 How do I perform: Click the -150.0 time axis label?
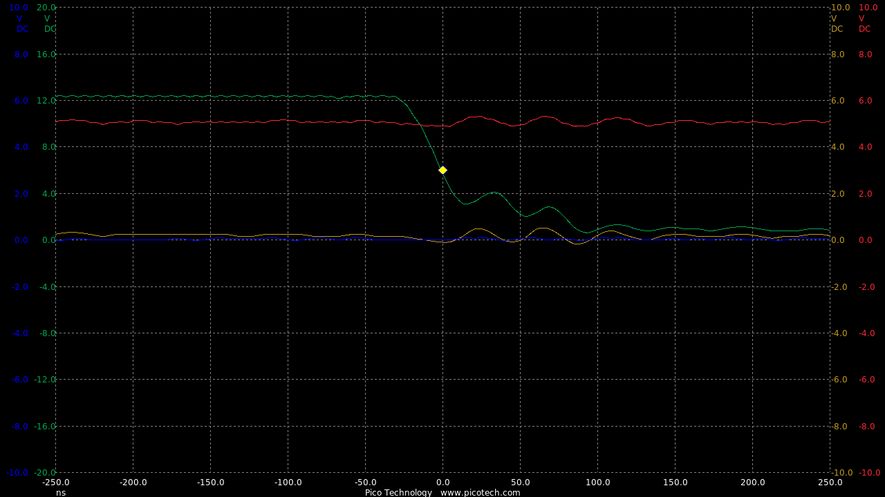[210, 483]
